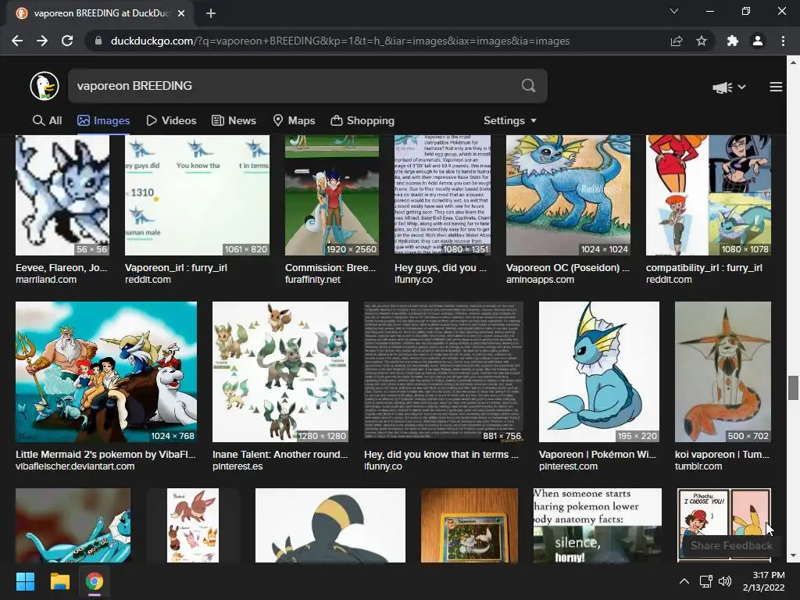Switch to Maps tab
Screen dimensions: 800x600
(x=294, y=120)
